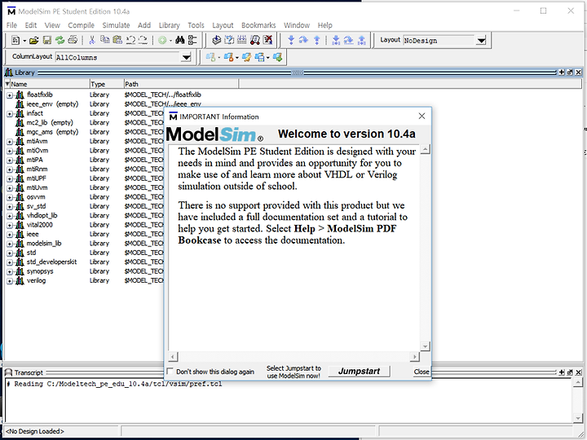Close the IMPORTANT Information dialog with X
The image size is (587, 440).
422,117
